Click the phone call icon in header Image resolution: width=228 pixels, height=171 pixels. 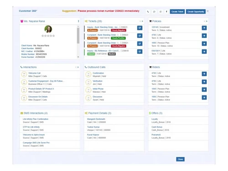click(148, 11)
